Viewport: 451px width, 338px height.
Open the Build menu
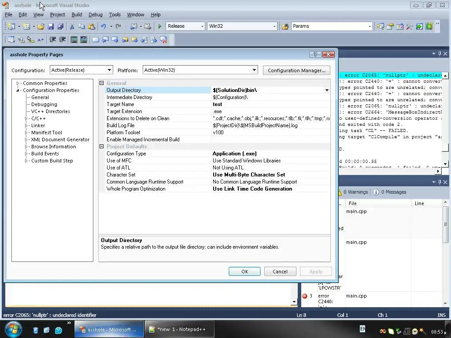click(77, 15)
